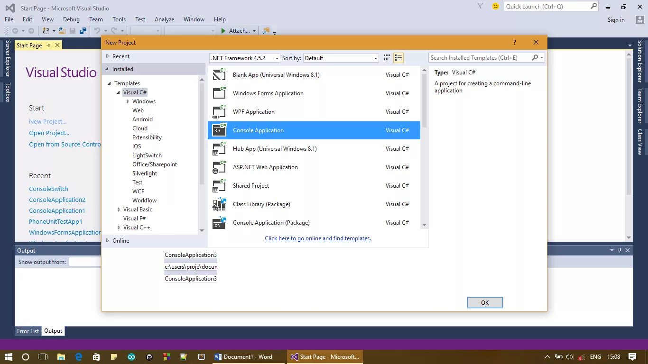
Task: Open the Output window position dropdown arrow
Action: [612, 250]
